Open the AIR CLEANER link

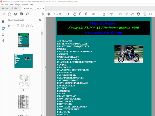65,41
